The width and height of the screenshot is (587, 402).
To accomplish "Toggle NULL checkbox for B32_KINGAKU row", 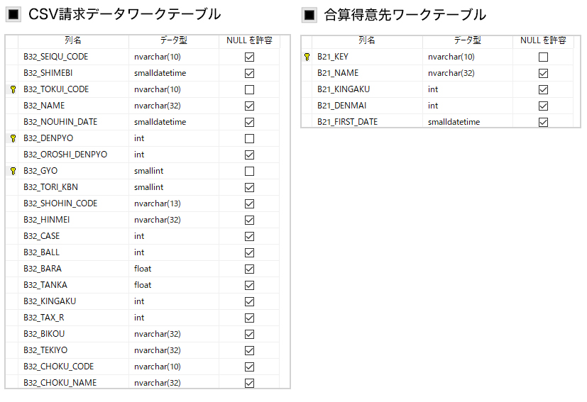I will point(249,301).
